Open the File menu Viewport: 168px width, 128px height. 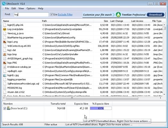click(x=7, y=8)
